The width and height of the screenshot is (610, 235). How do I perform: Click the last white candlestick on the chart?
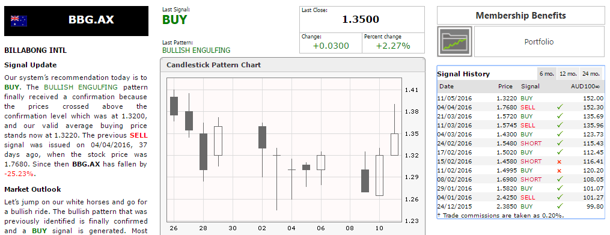394,144
